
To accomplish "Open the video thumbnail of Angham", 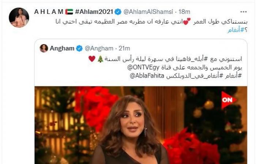I will point(141,125).
